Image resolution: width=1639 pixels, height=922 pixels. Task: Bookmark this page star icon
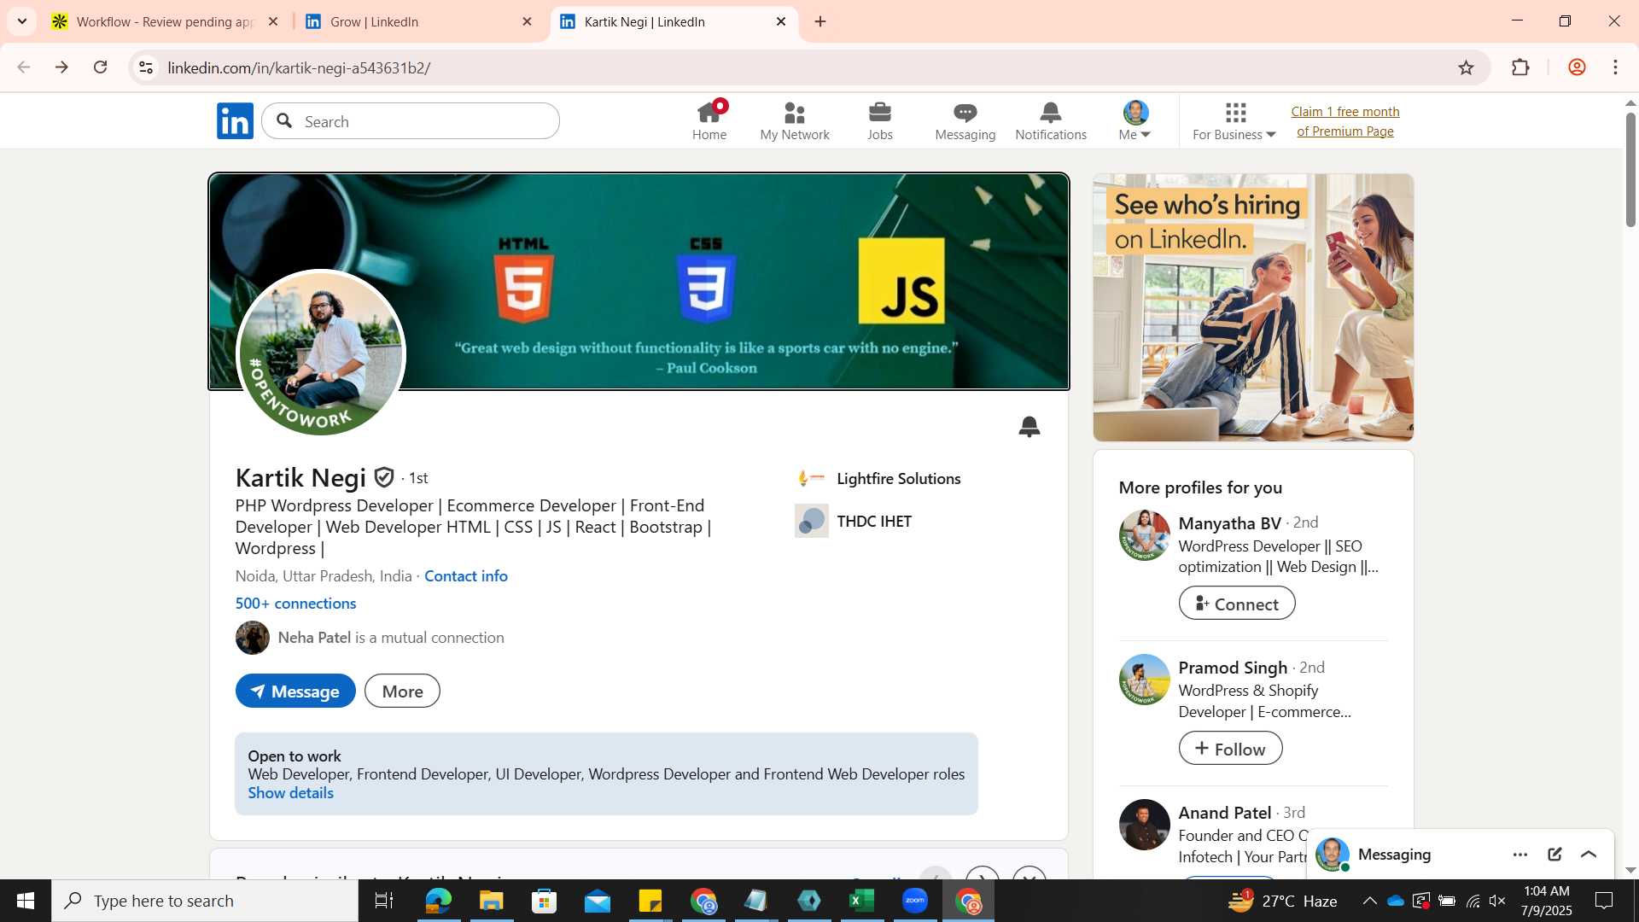tap(1466, 67)
